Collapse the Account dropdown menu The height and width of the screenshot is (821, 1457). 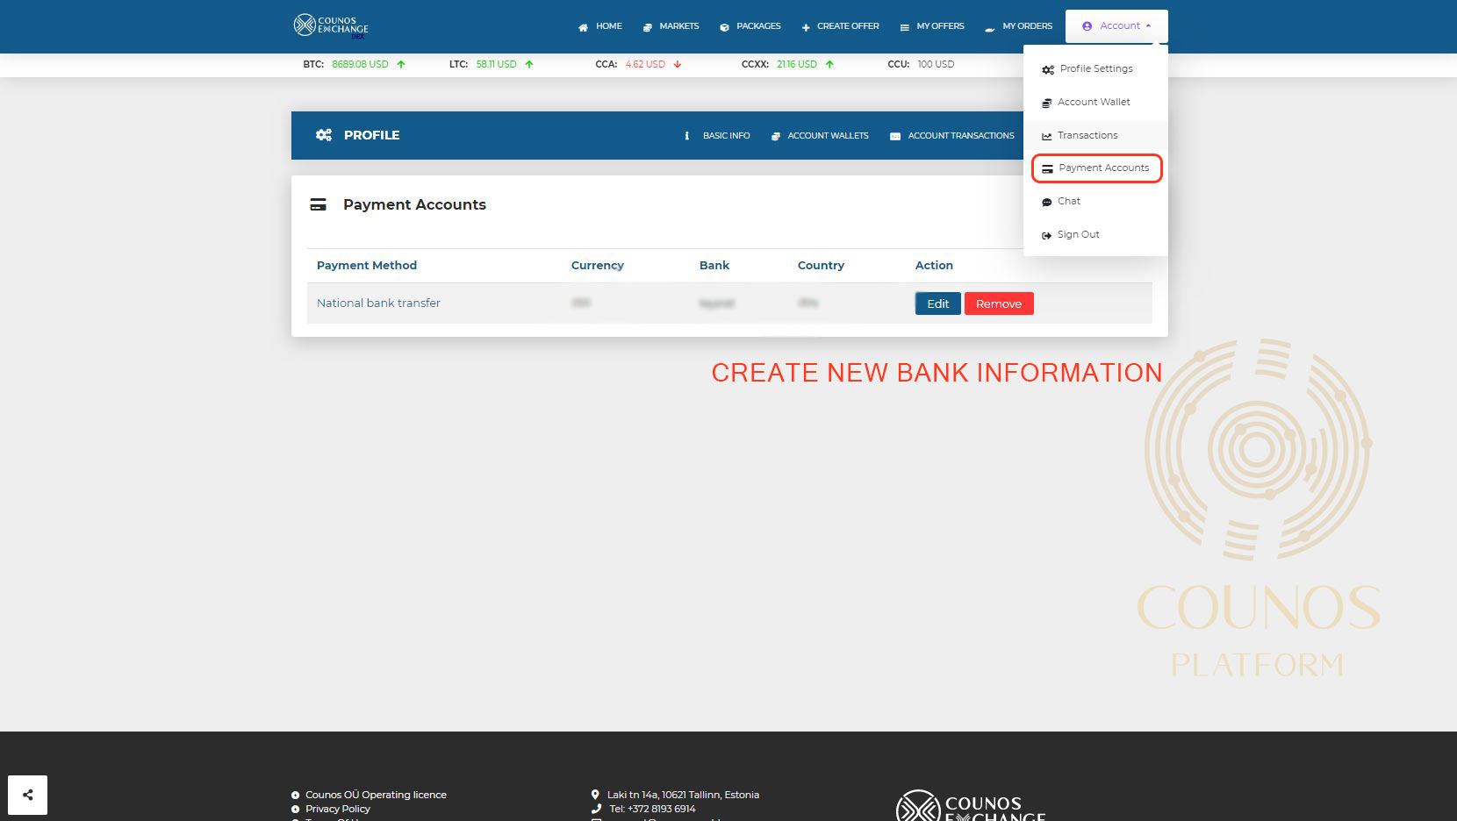coord(1116,26)
